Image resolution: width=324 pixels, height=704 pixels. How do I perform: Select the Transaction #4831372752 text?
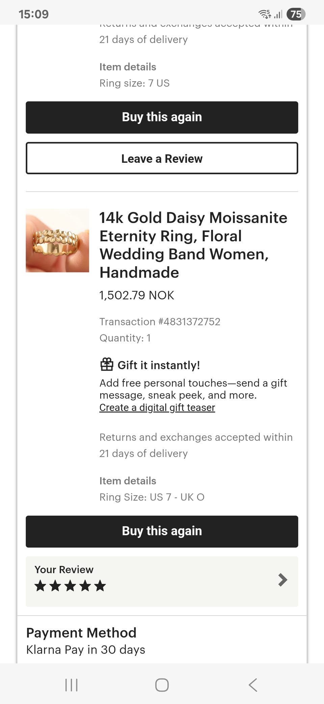pyautogui.click(x=160, y=322)
